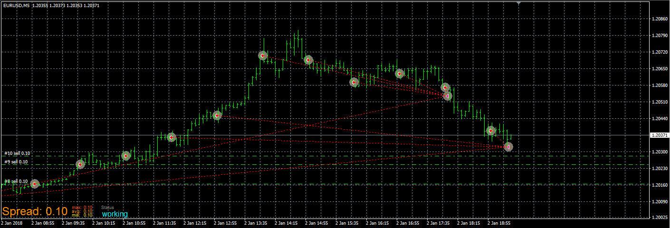The width and height of the screenshot is (670, 228).
Task: Click trade marker near 2 Jan 09:35
Action: coord(80,164)
